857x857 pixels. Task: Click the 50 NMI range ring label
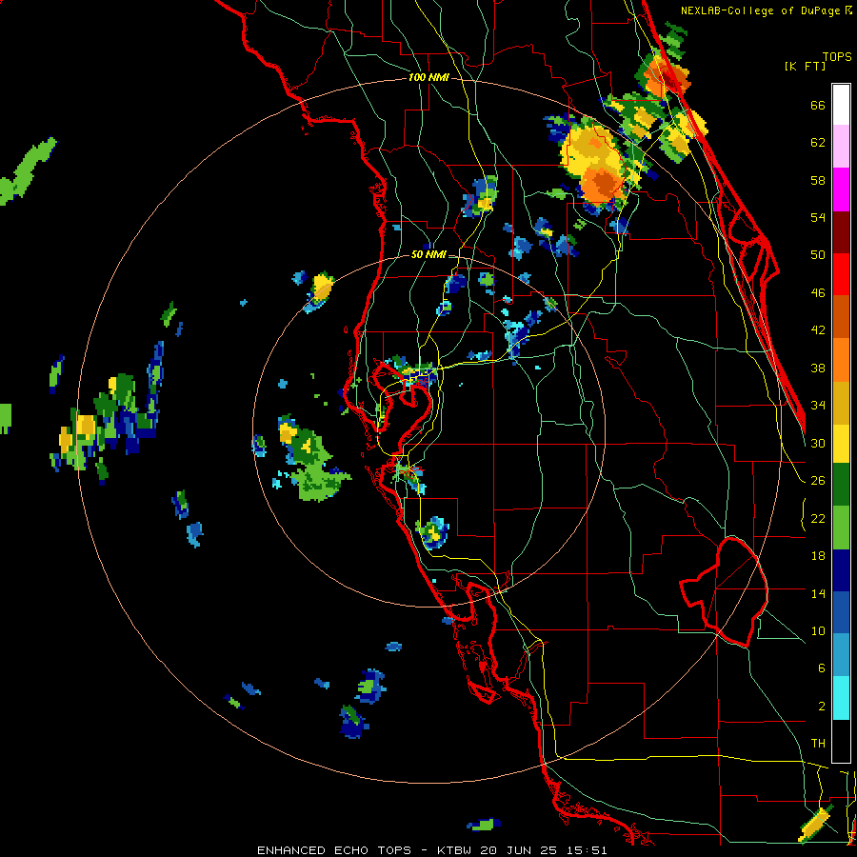[428, 254]
